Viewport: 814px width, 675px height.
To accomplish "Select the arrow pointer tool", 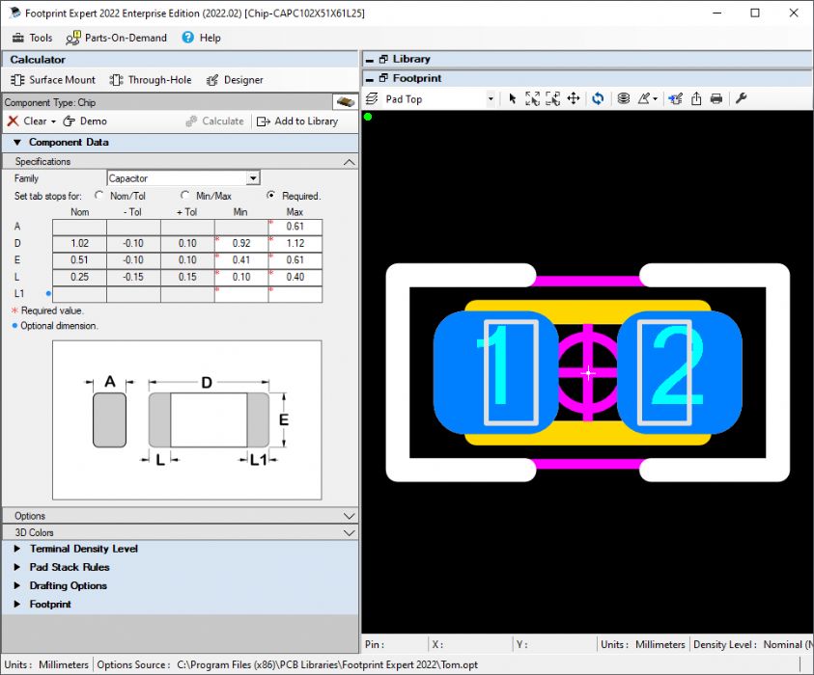I will pos(513,98).
